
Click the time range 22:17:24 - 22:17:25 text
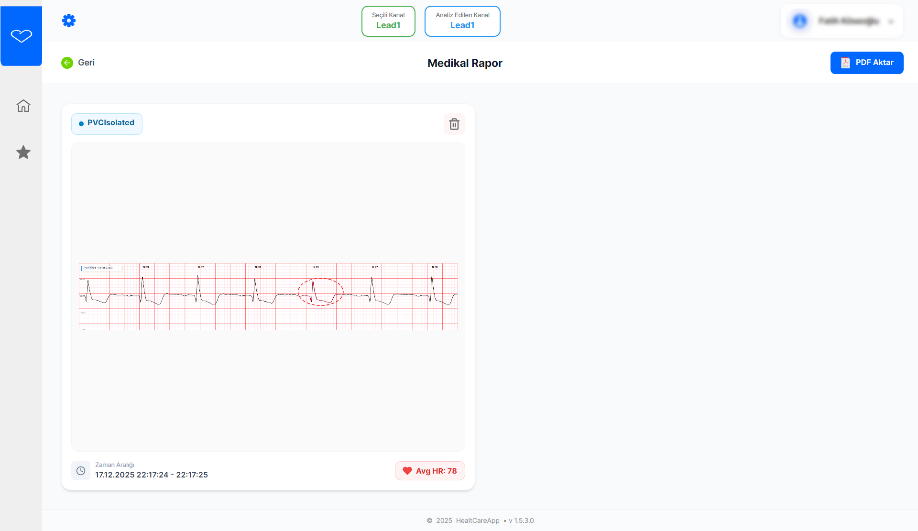tap(152, 475)
